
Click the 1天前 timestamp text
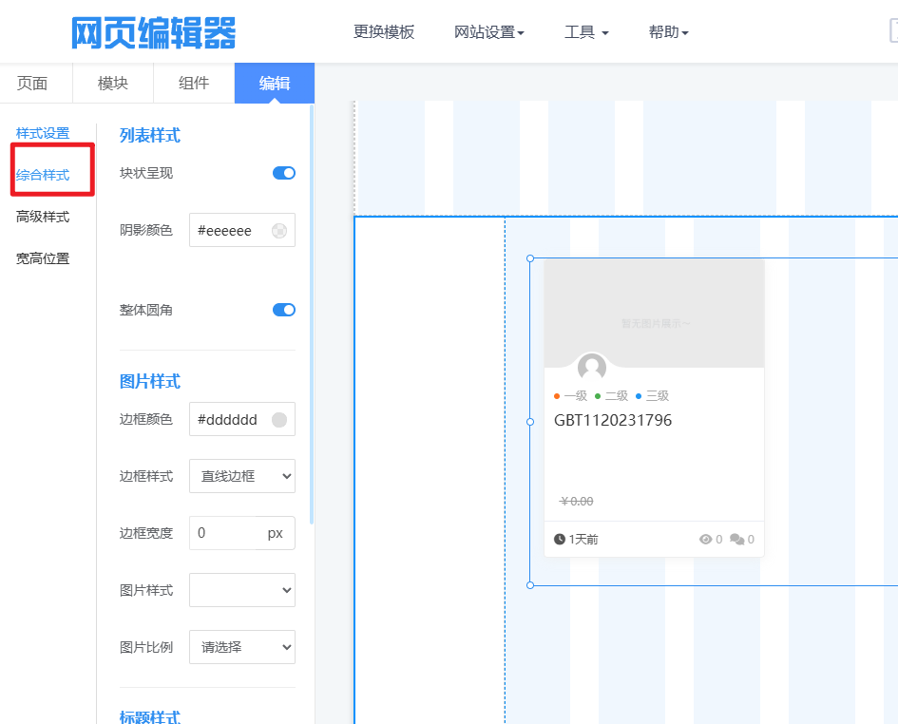tap(583, 539)
